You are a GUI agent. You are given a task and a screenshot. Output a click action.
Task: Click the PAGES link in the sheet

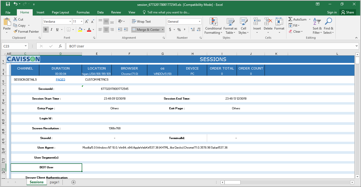61,80
